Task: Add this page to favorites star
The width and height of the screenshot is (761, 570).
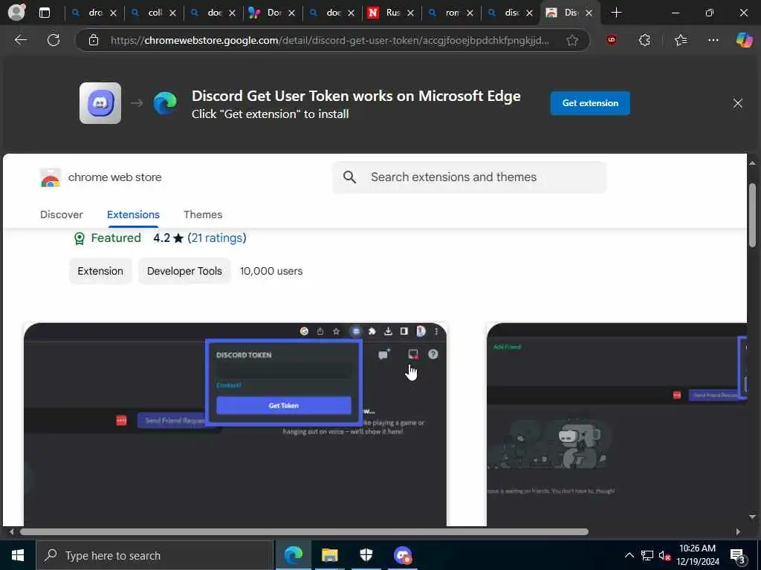Action: click(572, 40)
